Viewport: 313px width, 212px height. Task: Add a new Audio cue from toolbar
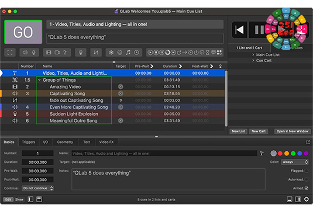tap(25, 53)
